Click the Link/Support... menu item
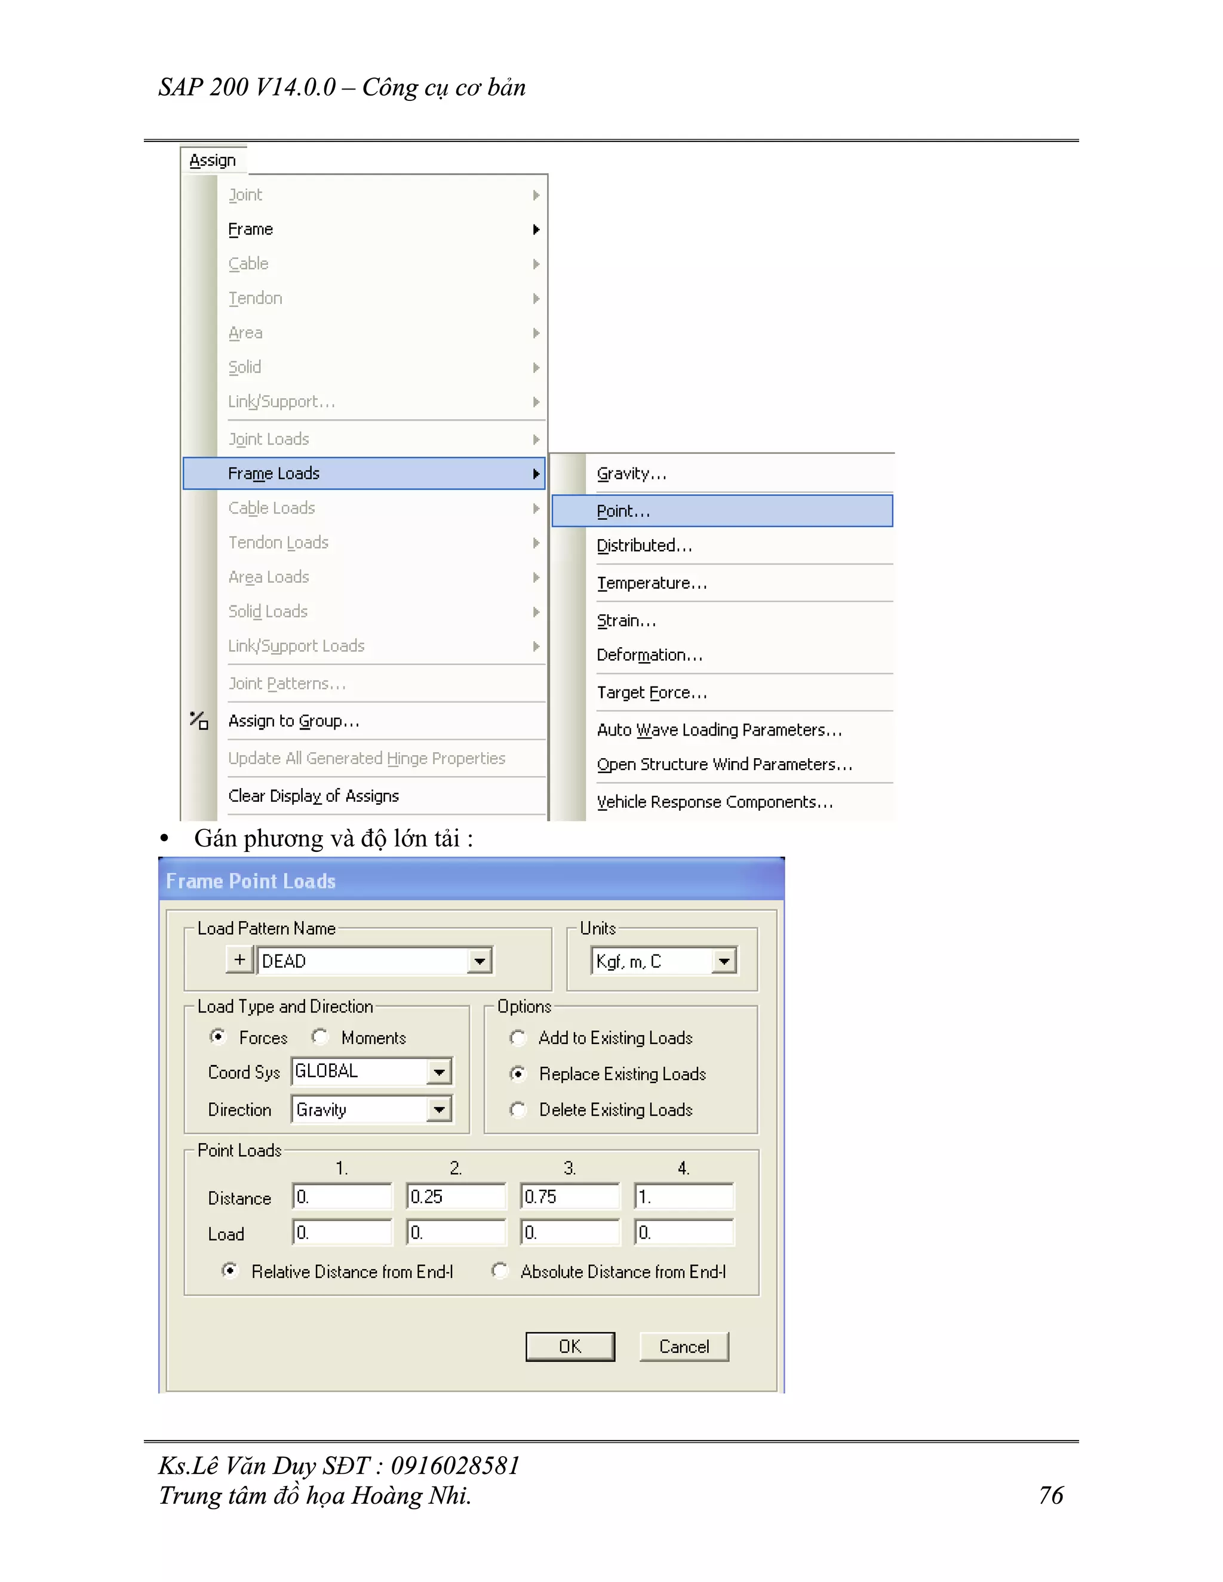Screen dimensions: 1223x1582 364,401
